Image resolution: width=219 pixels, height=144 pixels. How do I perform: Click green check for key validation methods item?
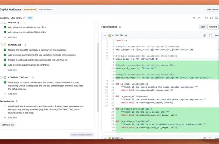tap(5, 55)
